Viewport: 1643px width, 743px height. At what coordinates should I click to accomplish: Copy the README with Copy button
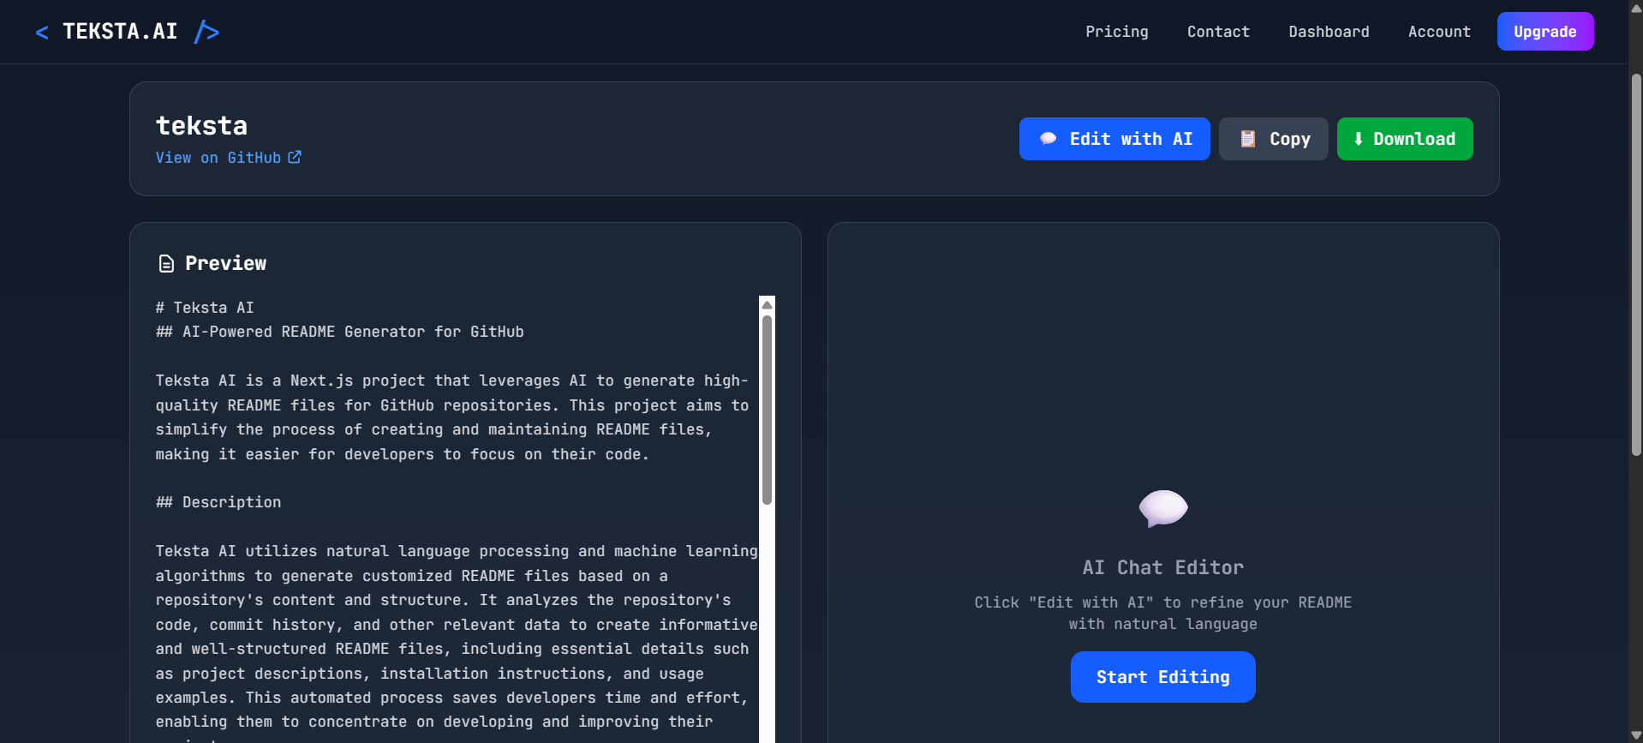(1273, 139)
